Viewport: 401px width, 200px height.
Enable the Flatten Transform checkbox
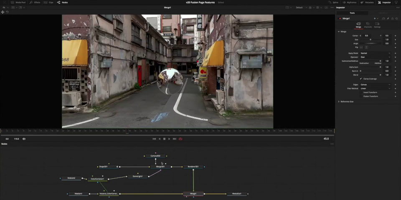point(361,96)
